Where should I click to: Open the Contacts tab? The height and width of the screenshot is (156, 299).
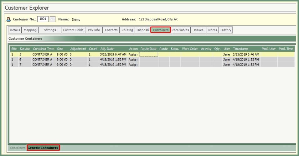pos(111,30)
